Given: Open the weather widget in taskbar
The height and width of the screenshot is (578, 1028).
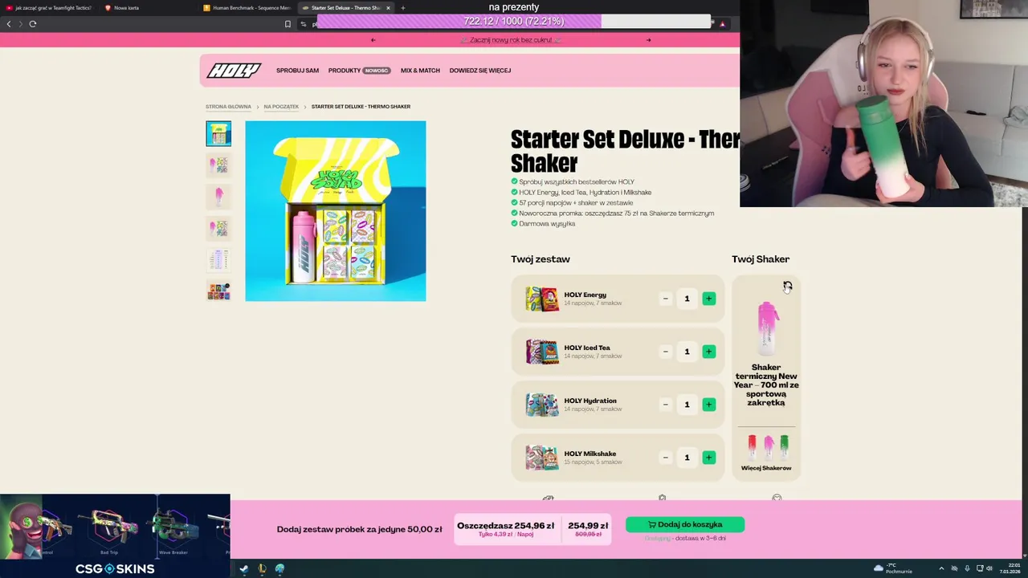Looking at the screenshot, I should pyautogui.click(x=893, y=568).
